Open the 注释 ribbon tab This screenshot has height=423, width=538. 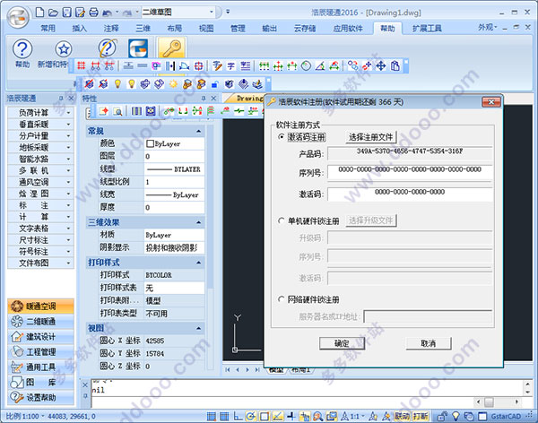[111, 28]
